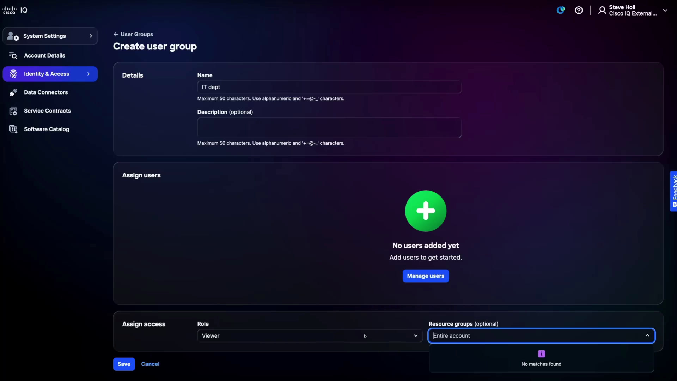Open Account Details menu item
677x381 pixels.
[50, 55]
